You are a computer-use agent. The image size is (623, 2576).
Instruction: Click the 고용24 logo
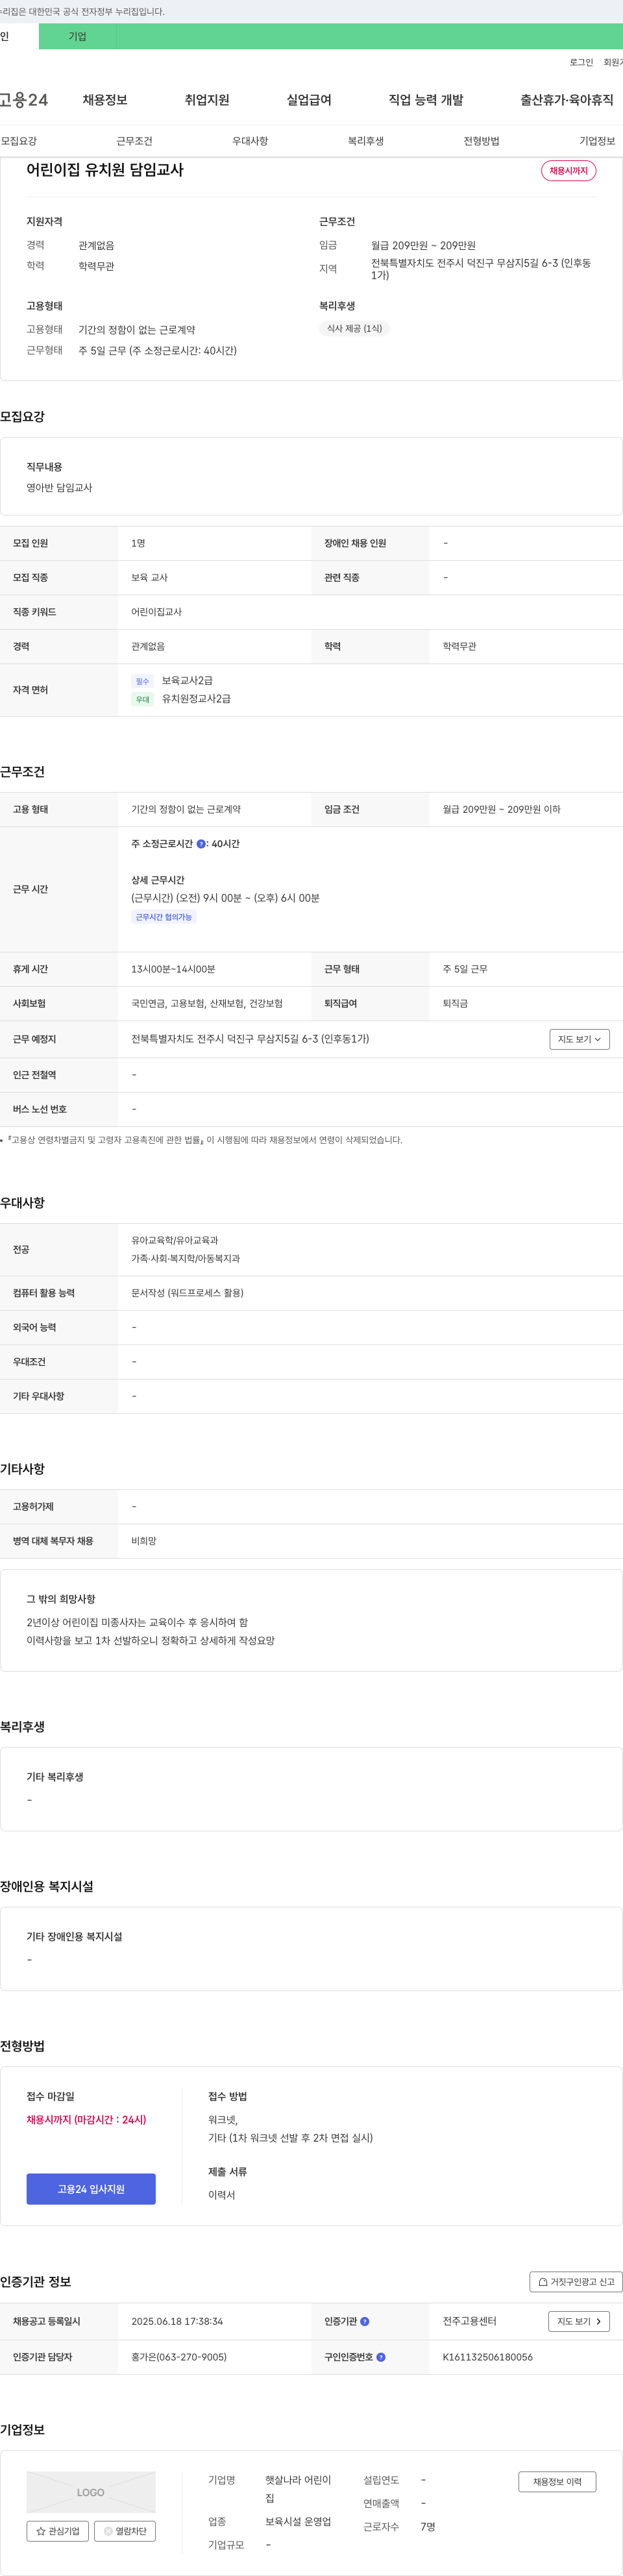[24, 100]
